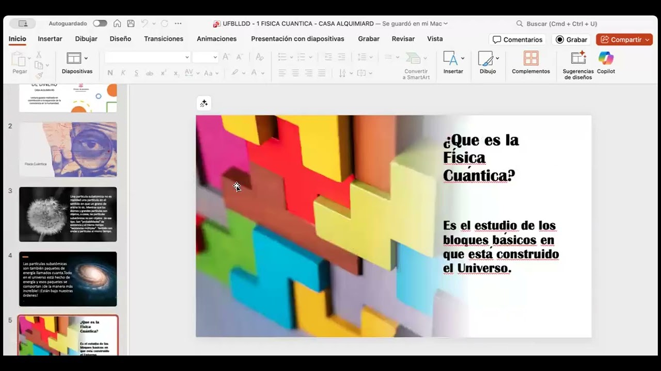The width and height of the screenshot is (661, 371).
Task: Open the three-dot quick access menu
Action: click(178, 23)
